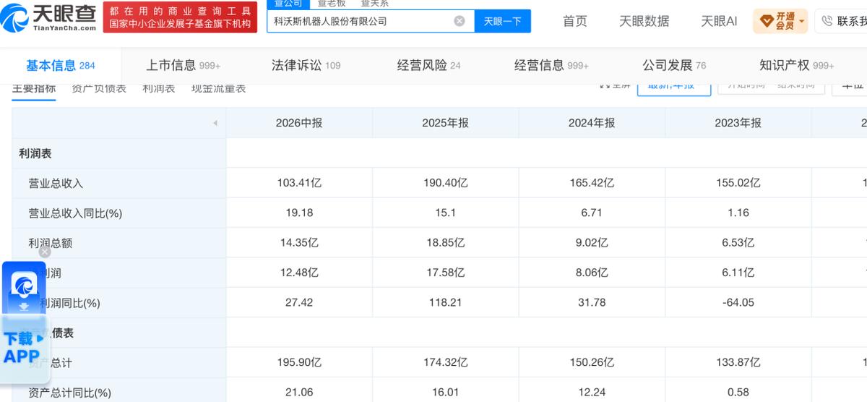Select the 资产负债表 sub-tab
The image size is (867, 402).
[99, 88]
